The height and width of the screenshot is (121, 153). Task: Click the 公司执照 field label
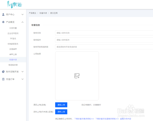point(37,54)
